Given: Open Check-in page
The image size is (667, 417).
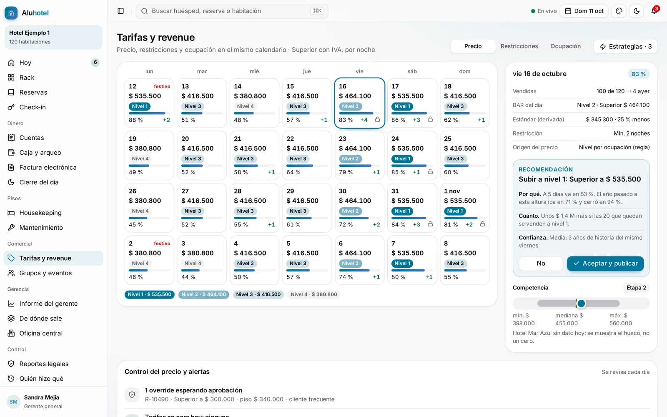Looking at the screenshot, I should click(53, 107).
